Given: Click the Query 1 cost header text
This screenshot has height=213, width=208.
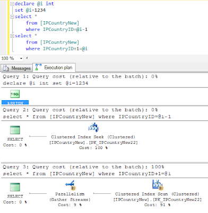Looking at the screenshot, I should tap(80, 77).
